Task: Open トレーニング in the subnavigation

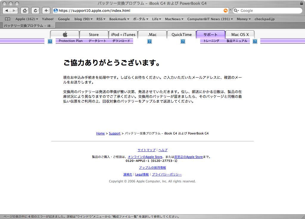Action: click(x=211, y=41)
